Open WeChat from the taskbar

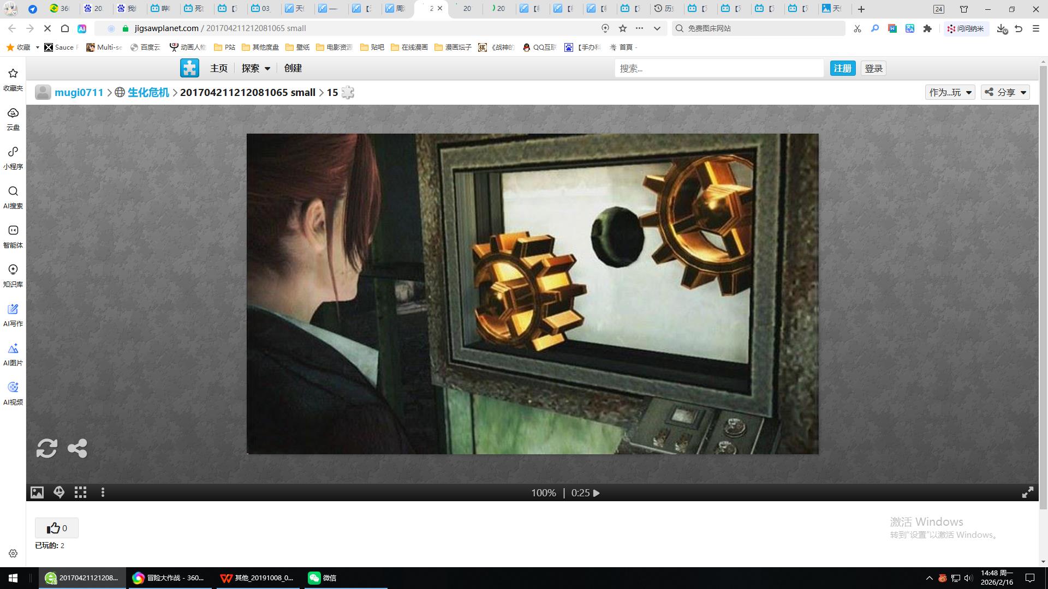pos(322,578)
